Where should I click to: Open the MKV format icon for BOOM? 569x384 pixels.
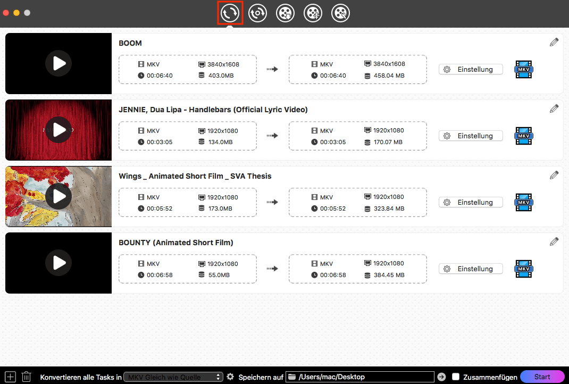(523, 69)
